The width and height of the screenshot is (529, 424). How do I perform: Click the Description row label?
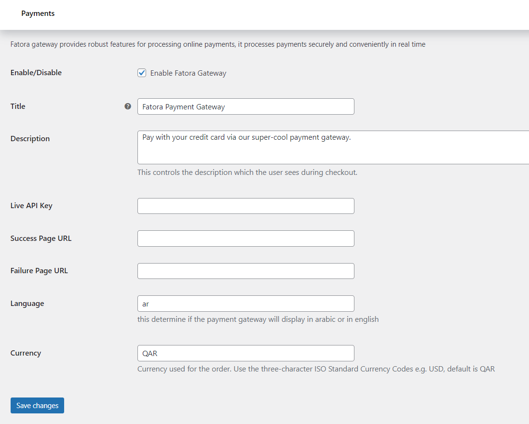[x=30, y=139]
